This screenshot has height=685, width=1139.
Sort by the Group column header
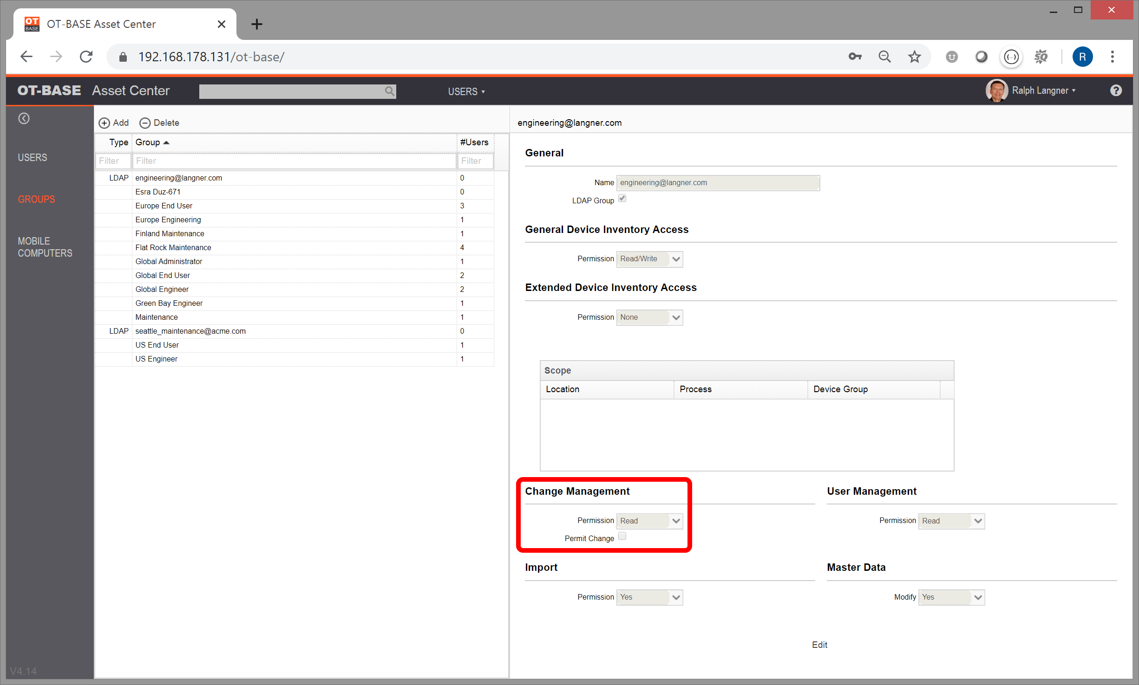[x=295, y=142]
